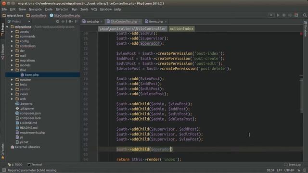Open the VCS menu

(94, 9)
